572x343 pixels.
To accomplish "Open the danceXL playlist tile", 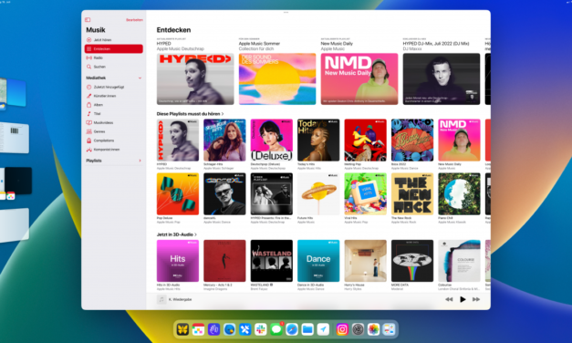I will click(x=224, y=193).
